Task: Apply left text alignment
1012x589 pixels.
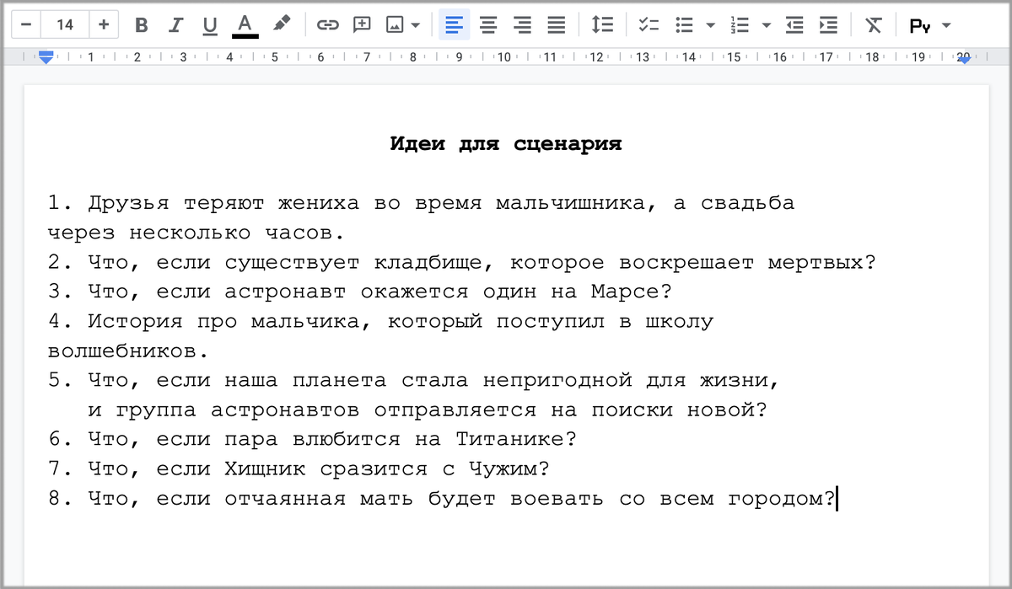Action: click(454, 25)
